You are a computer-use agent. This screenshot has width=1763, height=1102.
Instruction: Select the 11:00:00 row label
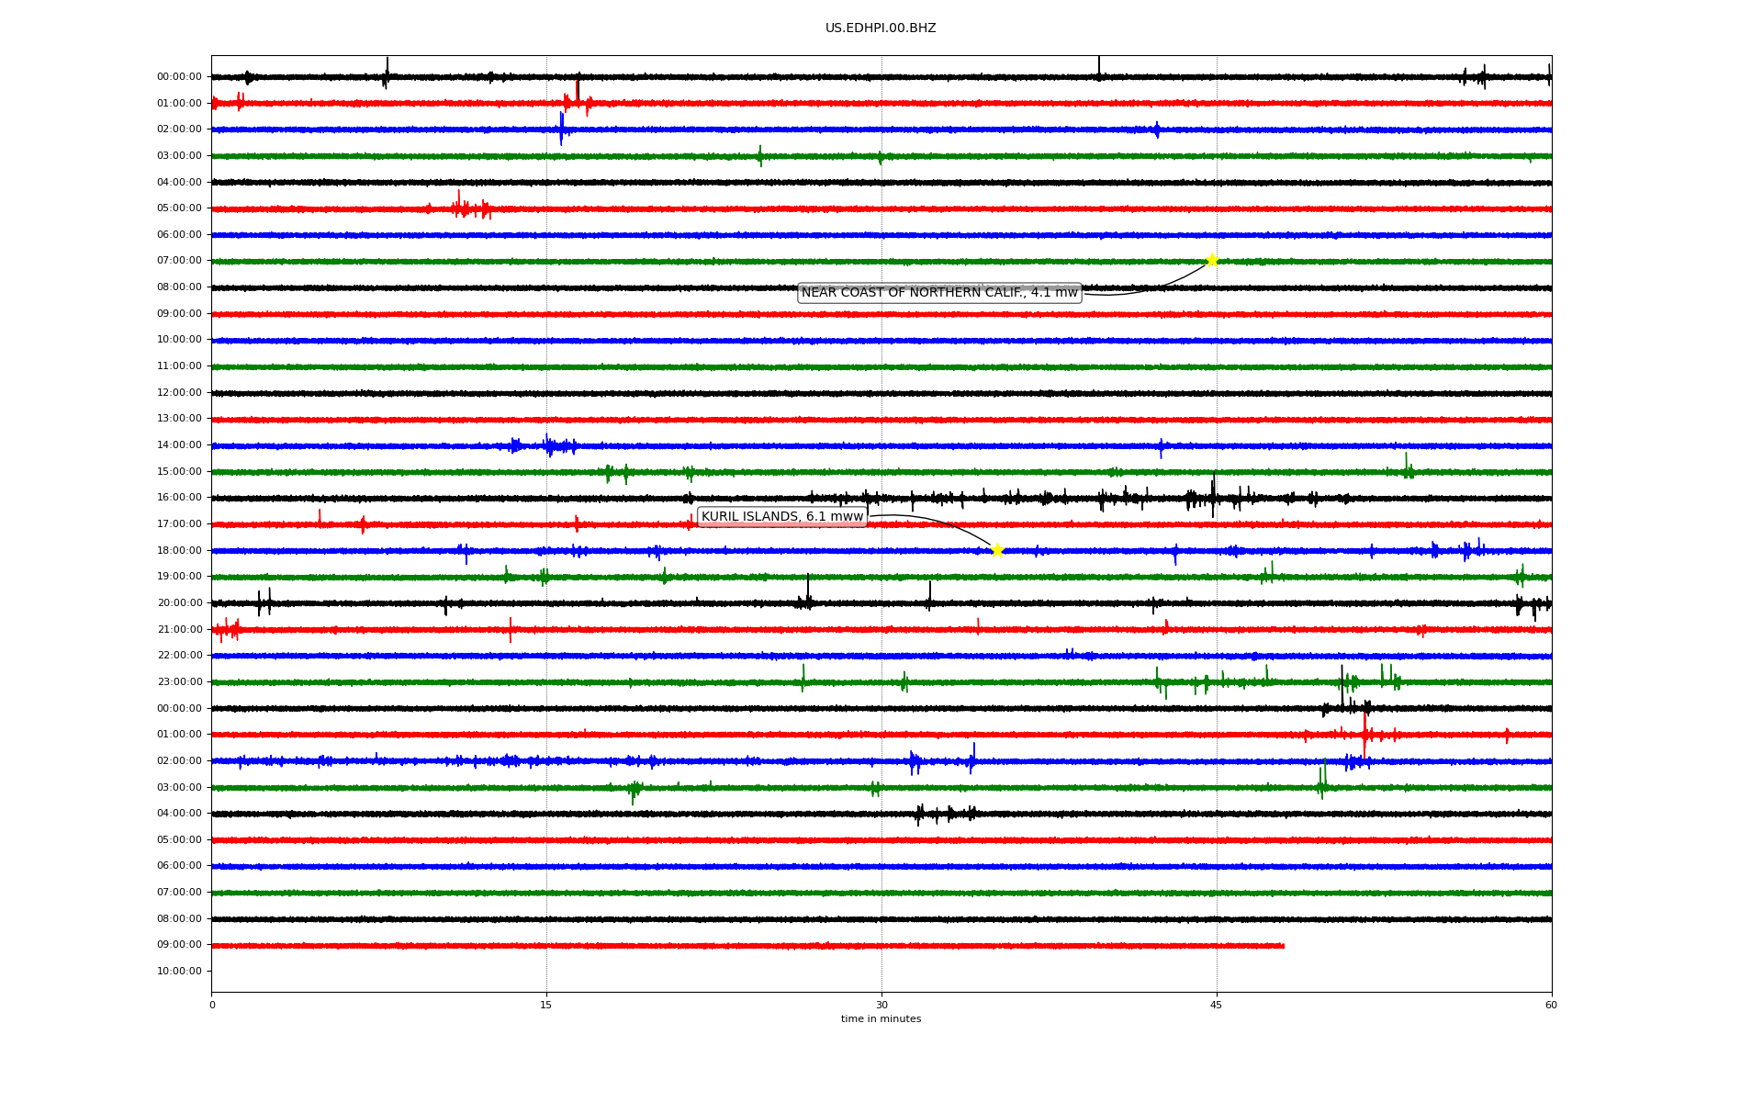(x=179, y=366)
